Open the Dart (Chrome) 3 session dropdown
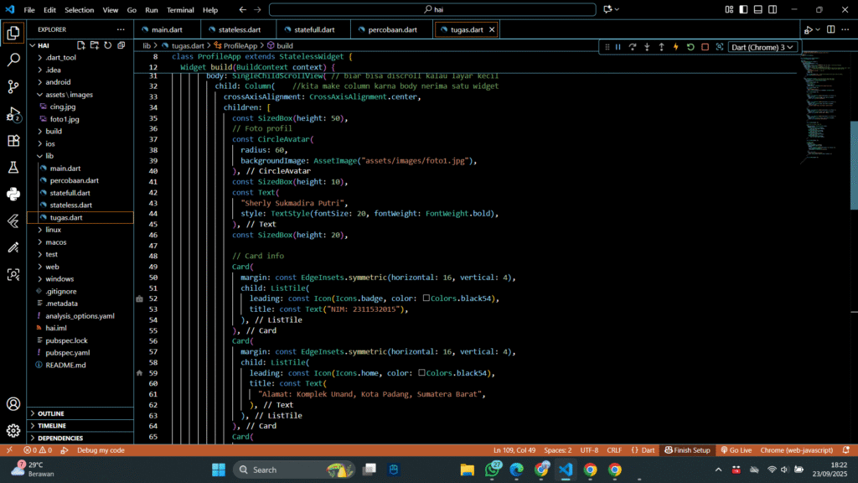 [x=762, y=47]
